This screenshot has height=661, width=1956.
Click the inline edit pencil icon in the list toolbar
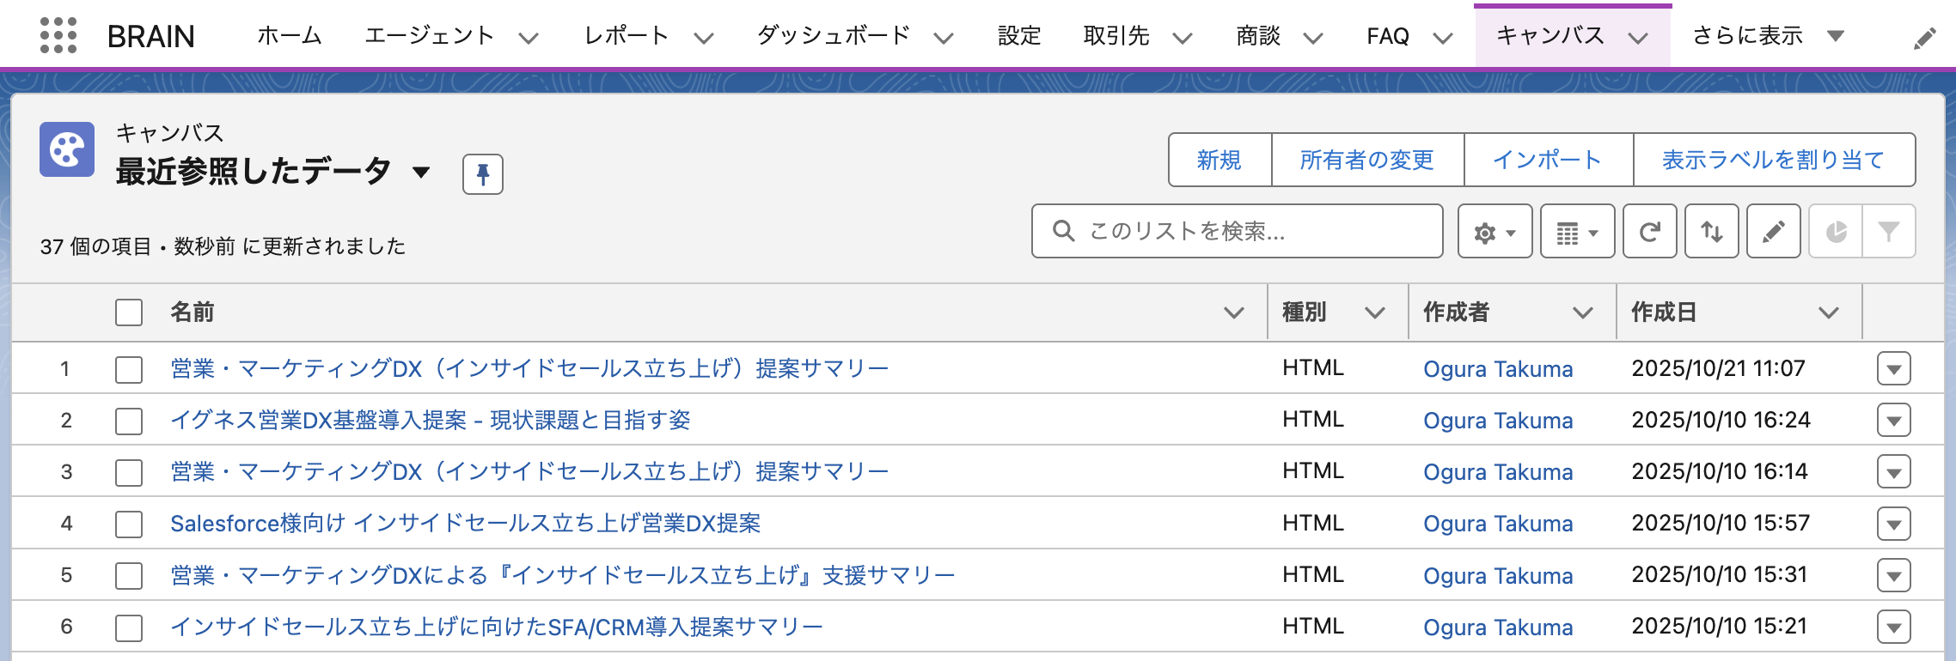click(1773, 232)
